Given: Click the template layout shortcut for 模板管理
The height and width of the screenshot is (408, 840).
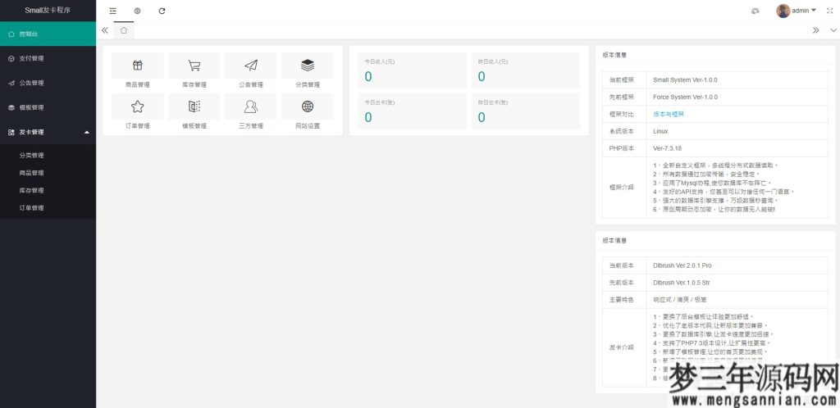Looking at the screenshot, I should coord(194,107).
